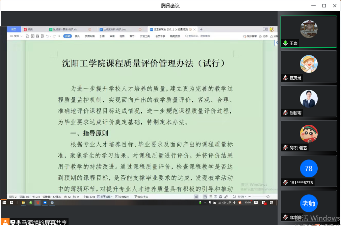Image resolution: width=341 pixels, height=226 pixels.
Task: Select the 审阅 ribbon tab
Action: [x=112, y=36]
